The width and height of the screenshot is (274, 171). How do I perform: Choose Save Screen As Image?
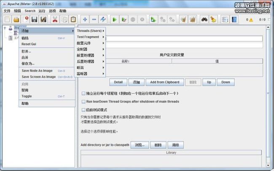point(47,77)
